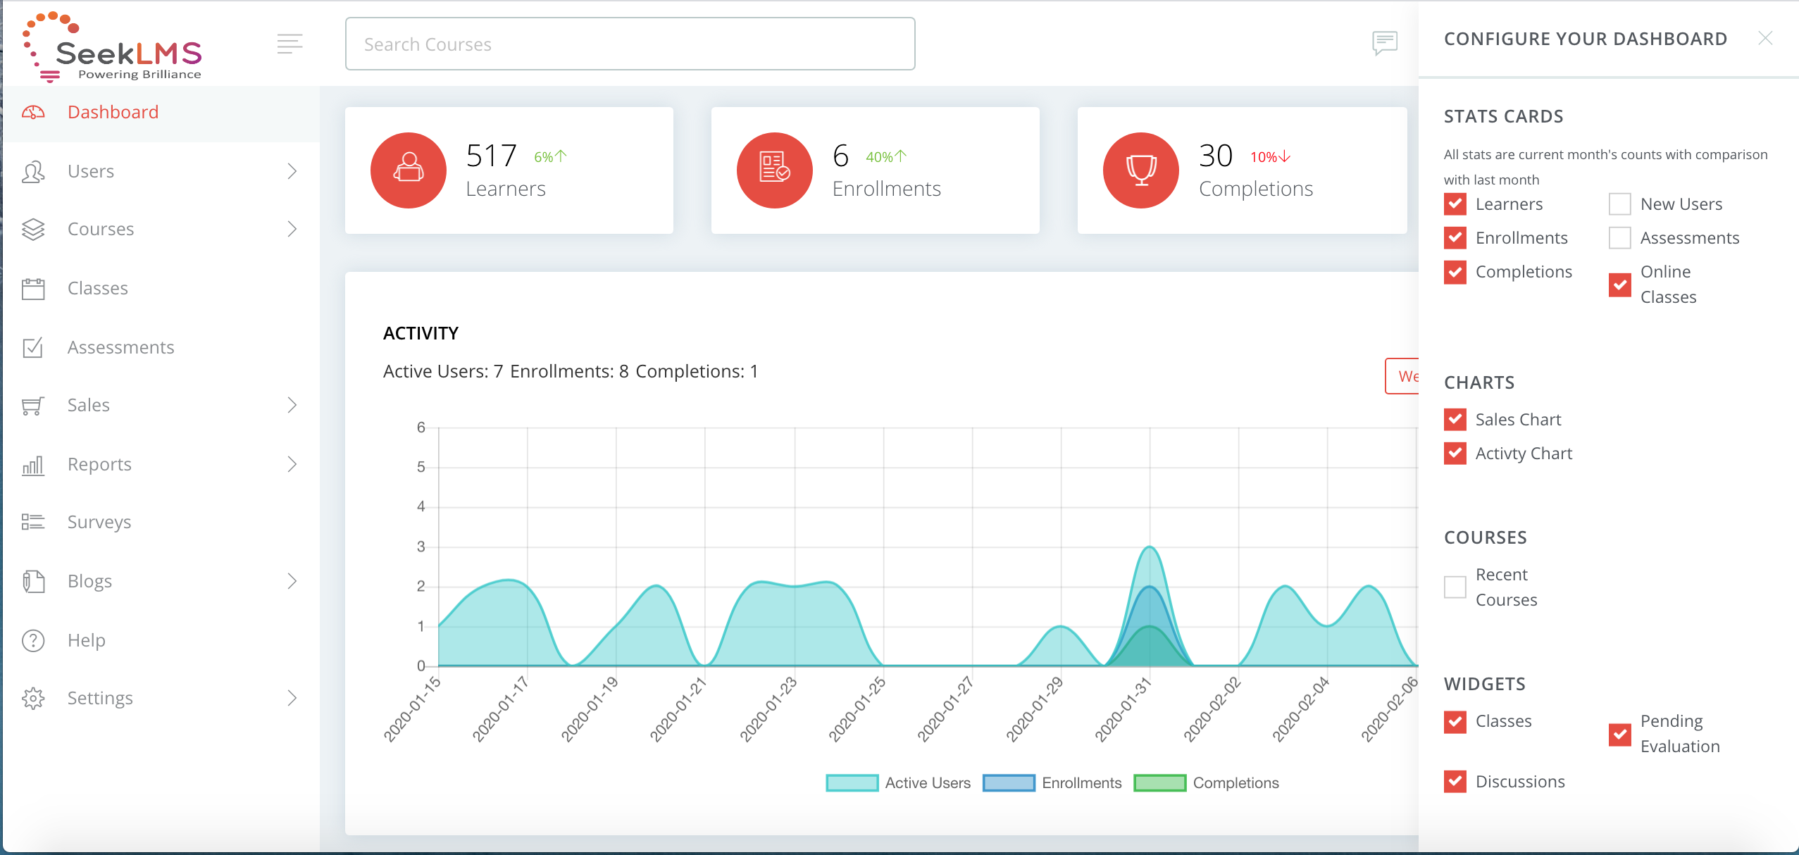Click the Users people icon

(x=33, y=171)
